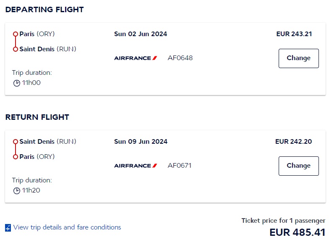Click the return route origin circle at Saint Denis
Viewport: 329px width, 240px height.
15,142
